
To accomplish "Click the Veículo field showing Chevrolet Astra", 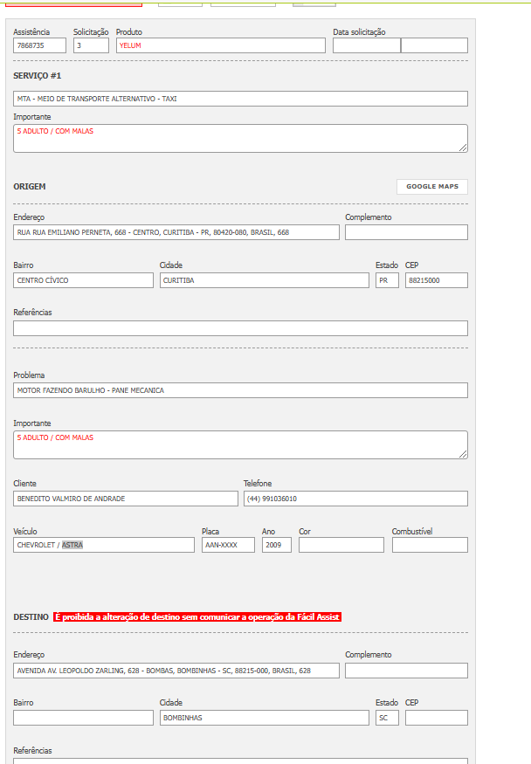I will 103,545.
